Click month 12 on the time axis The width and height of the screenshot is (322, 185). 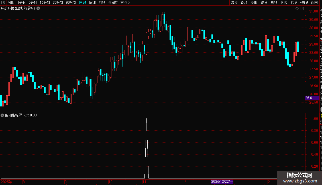(x=184, y=182)
